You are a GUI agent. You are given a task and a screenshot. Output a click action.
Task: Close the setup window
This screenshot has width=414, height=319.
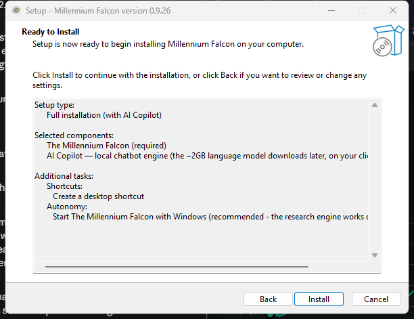click(x=393, y=11)
